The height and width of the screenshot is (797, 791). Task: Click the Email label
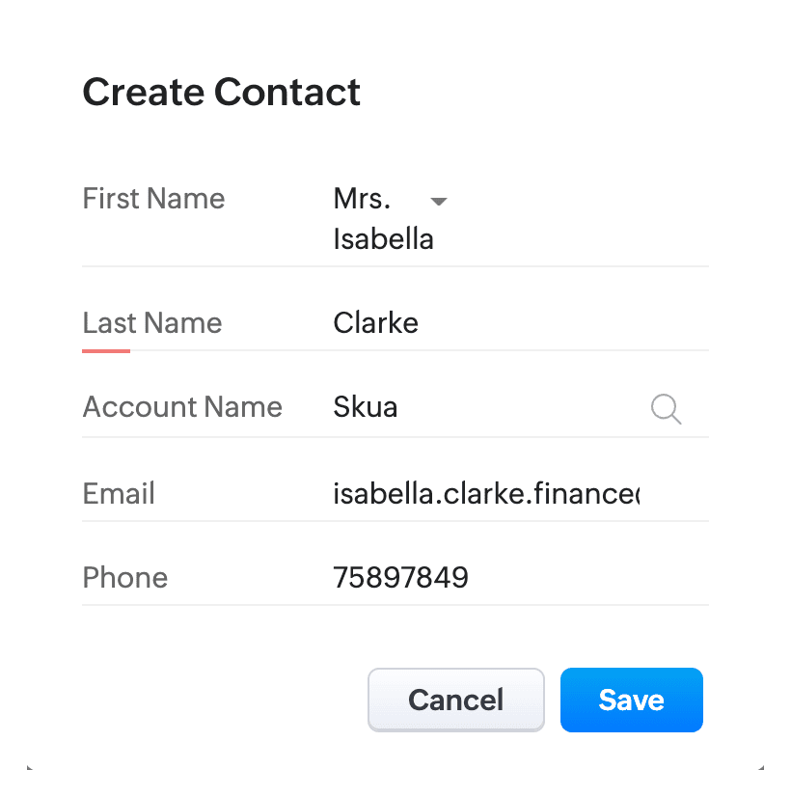coord(119,494)
